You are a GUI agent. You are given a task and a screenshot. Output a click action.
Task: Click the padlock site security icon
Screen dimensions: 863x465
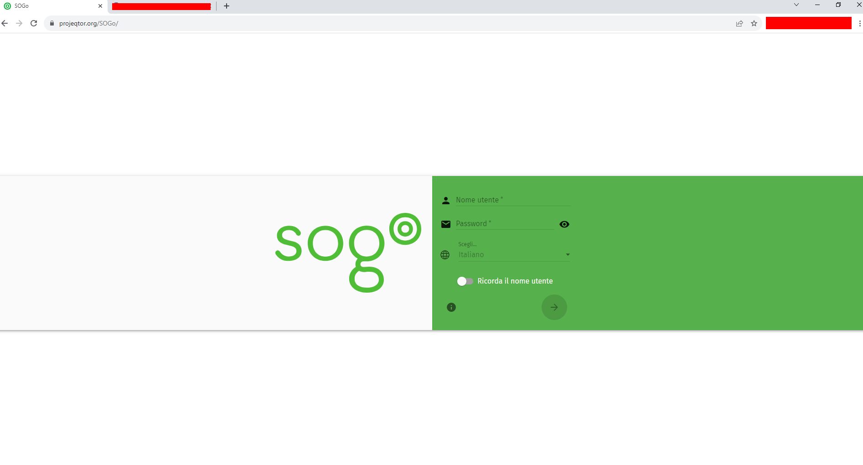click(x=52, y=23)
